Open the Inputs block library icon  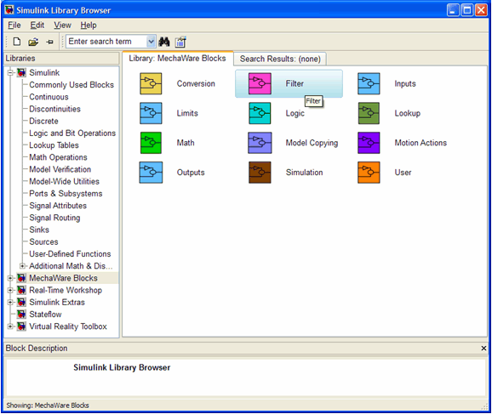(369, 83)
